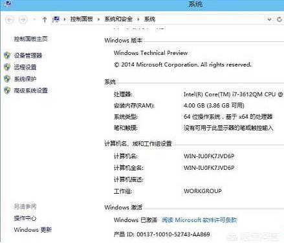Select 产品 ID 00137-10010-52743-AA869 text
The image size is (284, 246).
(x=162, y=234)
